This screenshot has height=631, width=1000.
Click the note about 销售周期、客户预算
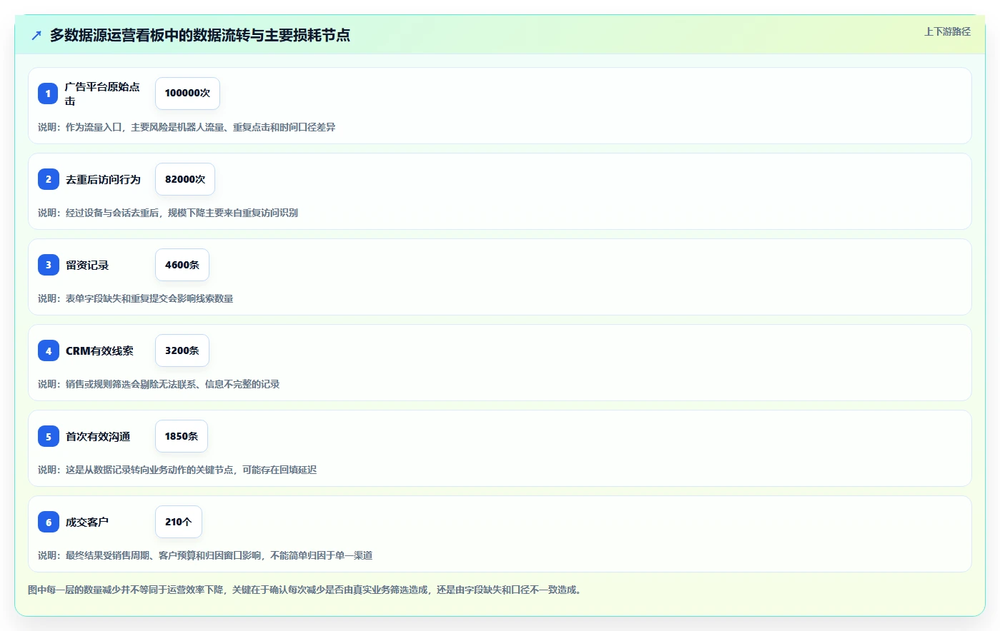pyautogui.click(x=205, y=555)
